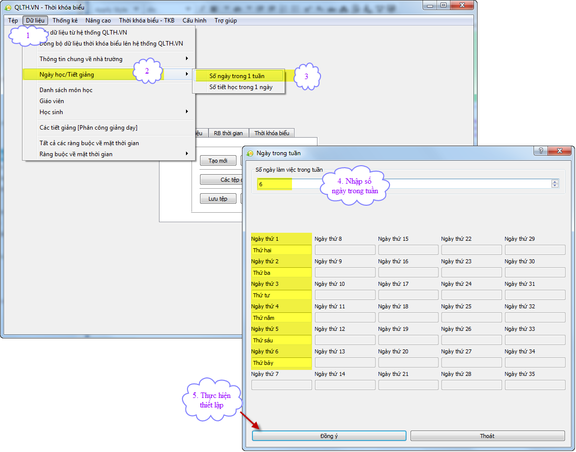Image resolution: width=576 pixels, height=452 pixels.
Task: Click Đồng ý to apply settings
Action: 329,436
